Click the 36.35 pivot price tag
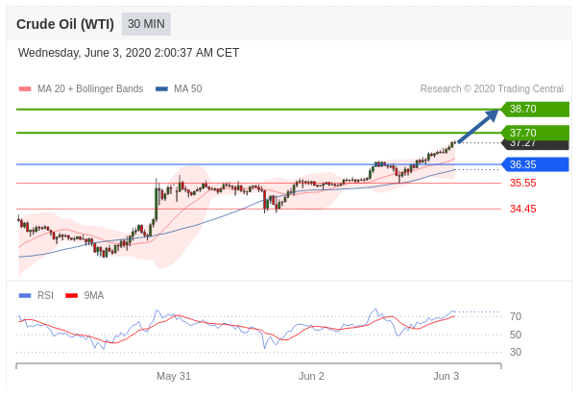The width and height of the screenshot is (579, 398). coord(534,164)
